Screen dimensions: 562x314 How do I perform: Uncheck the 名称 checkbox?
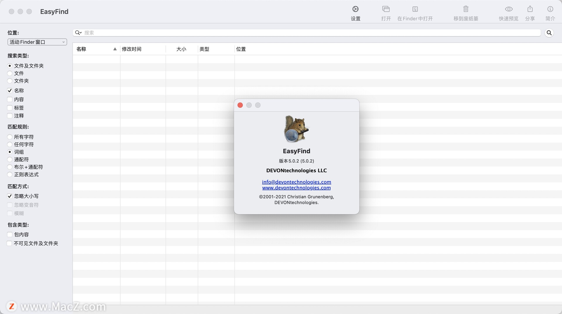point(10,91)
